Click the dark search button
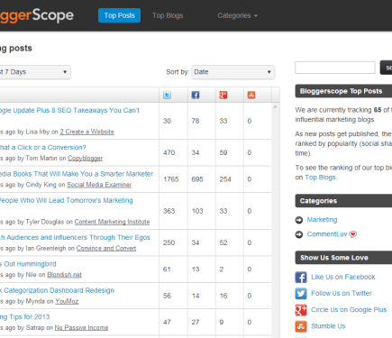Screen dimensions: 392x338 pyautogui.click(x=387, y=68)
